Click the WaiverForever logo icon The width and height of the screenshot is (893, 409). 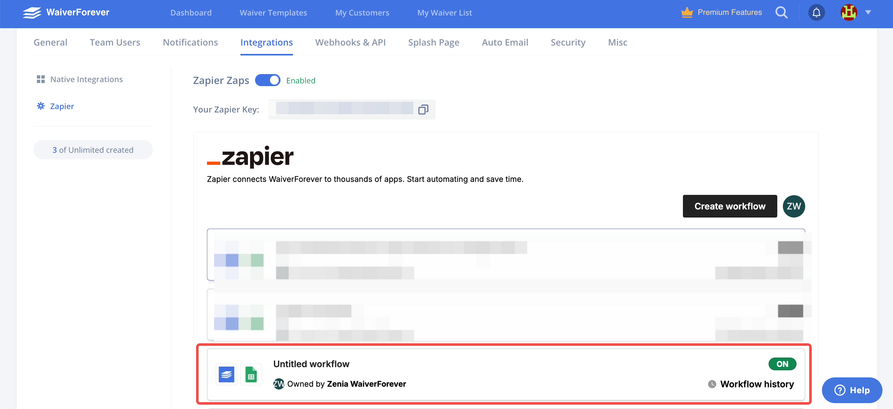[x=32, y=12]
